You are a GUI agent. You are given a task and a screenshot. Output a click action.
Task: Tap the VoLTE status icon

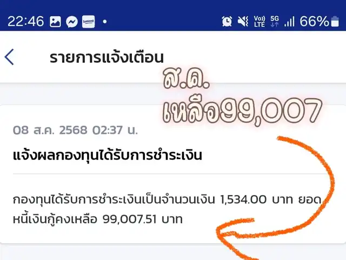[x=259, y=22]
